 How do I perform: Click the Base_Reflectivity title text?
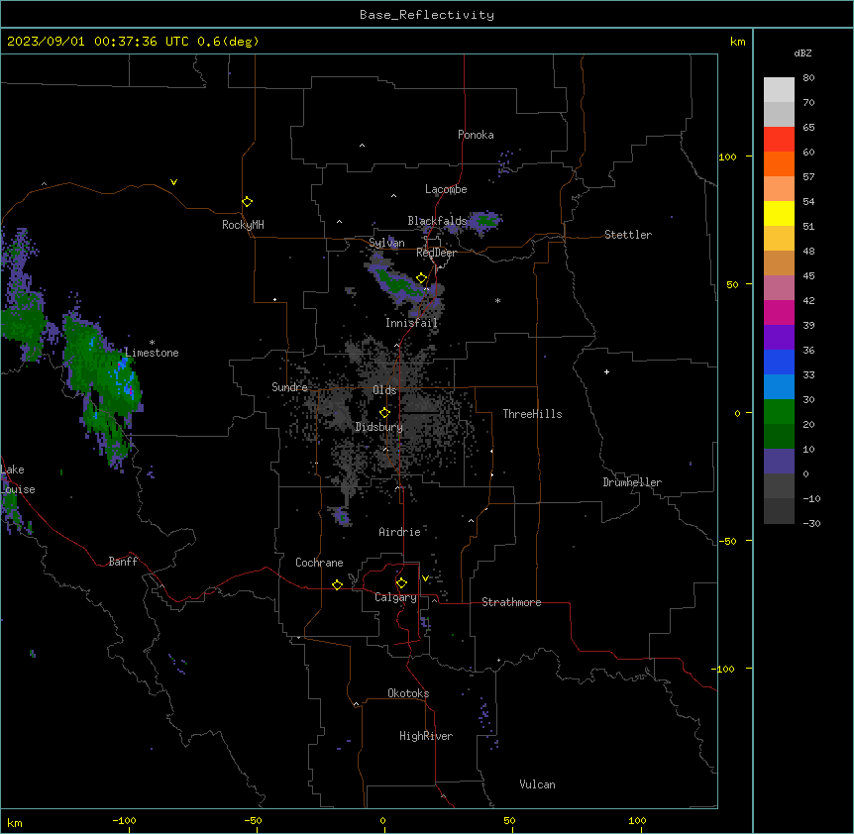[427, 15]
